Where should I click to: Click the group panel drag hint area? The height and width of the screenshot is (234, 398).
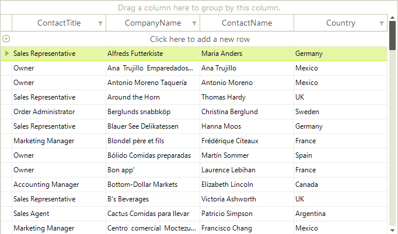pos(199,8)
